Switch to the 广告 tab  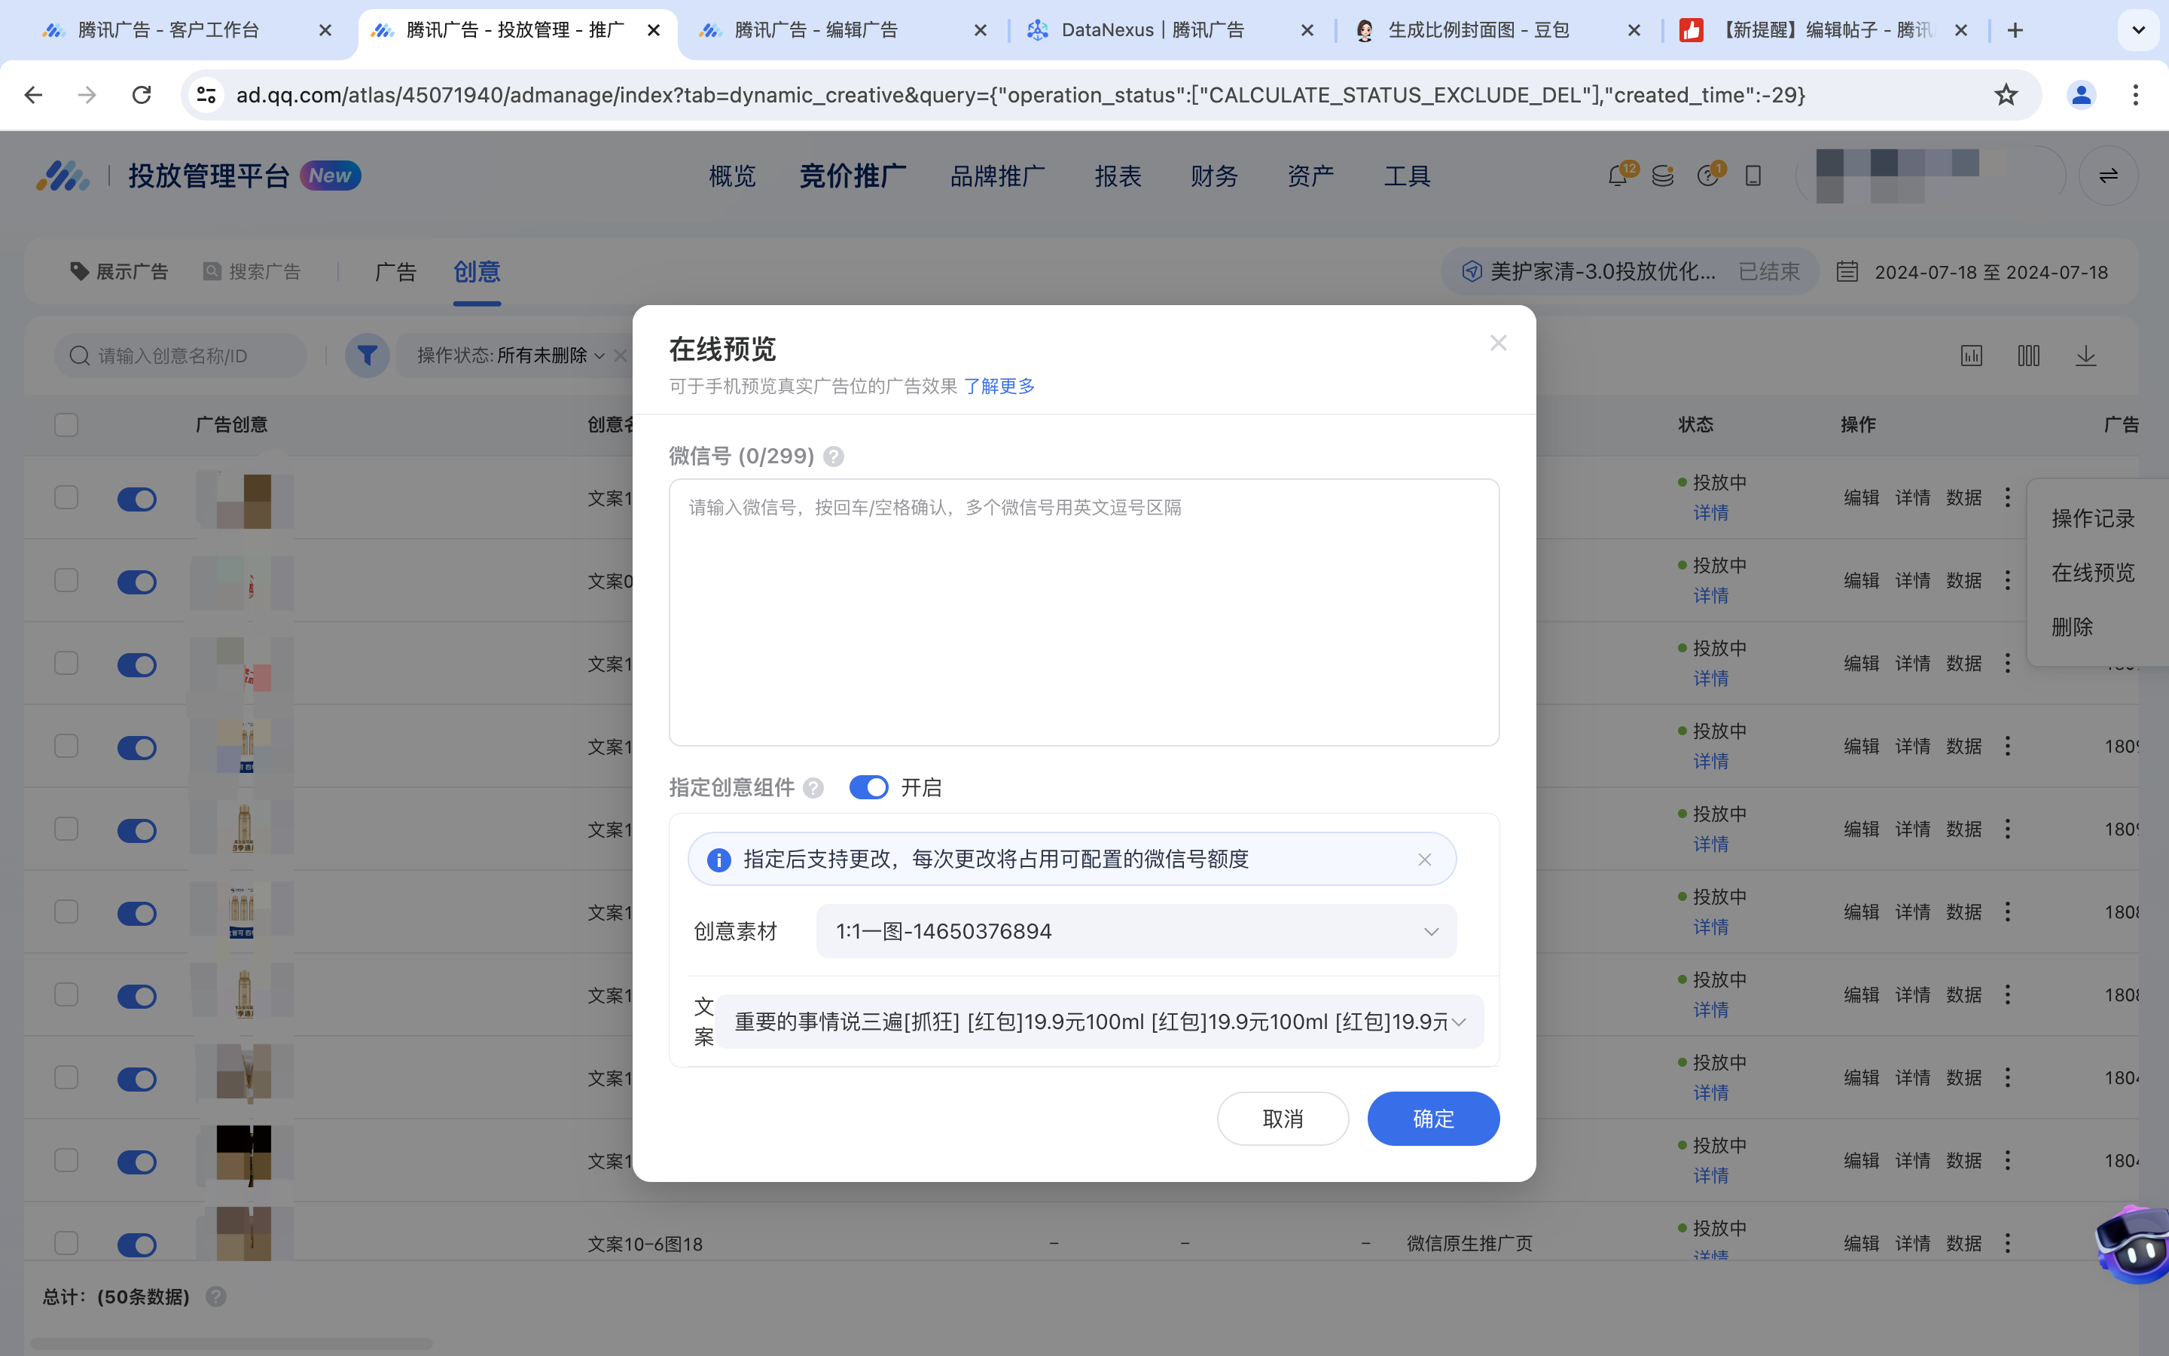[395, 272]
